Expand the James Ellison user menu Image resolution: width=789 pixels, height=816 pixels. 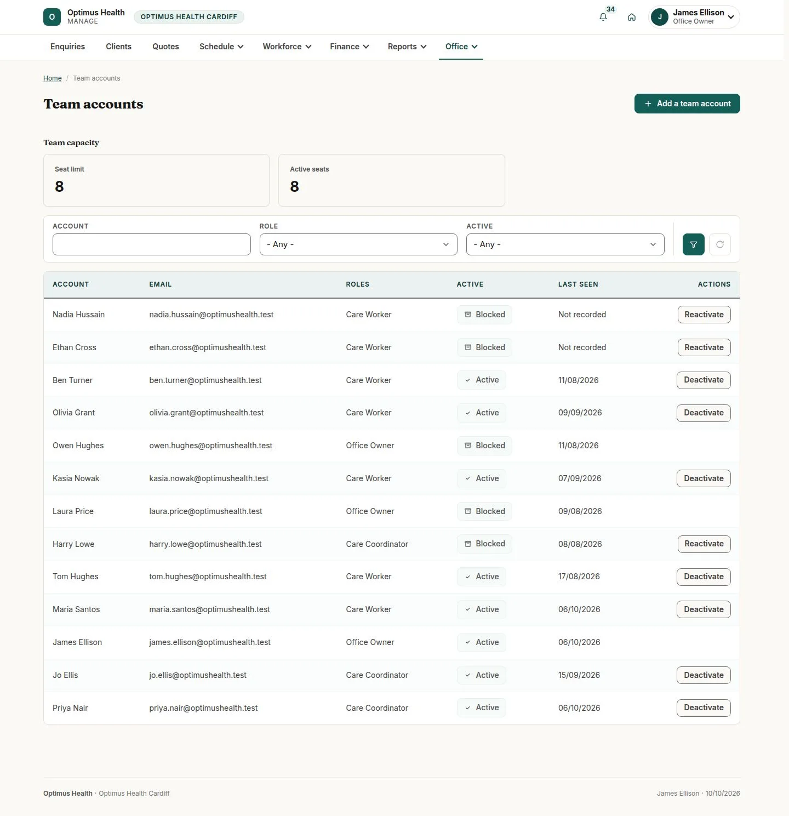pos(731,17)
